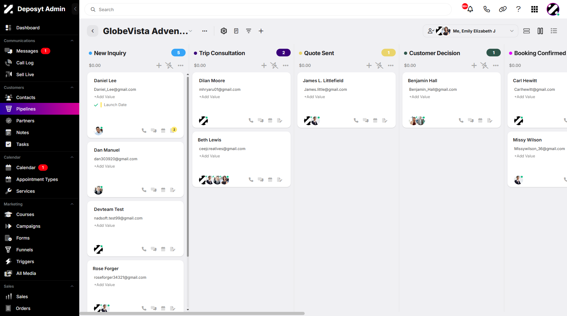
Task: Open the pipeline three-dot menu near title
Action: 205,31
